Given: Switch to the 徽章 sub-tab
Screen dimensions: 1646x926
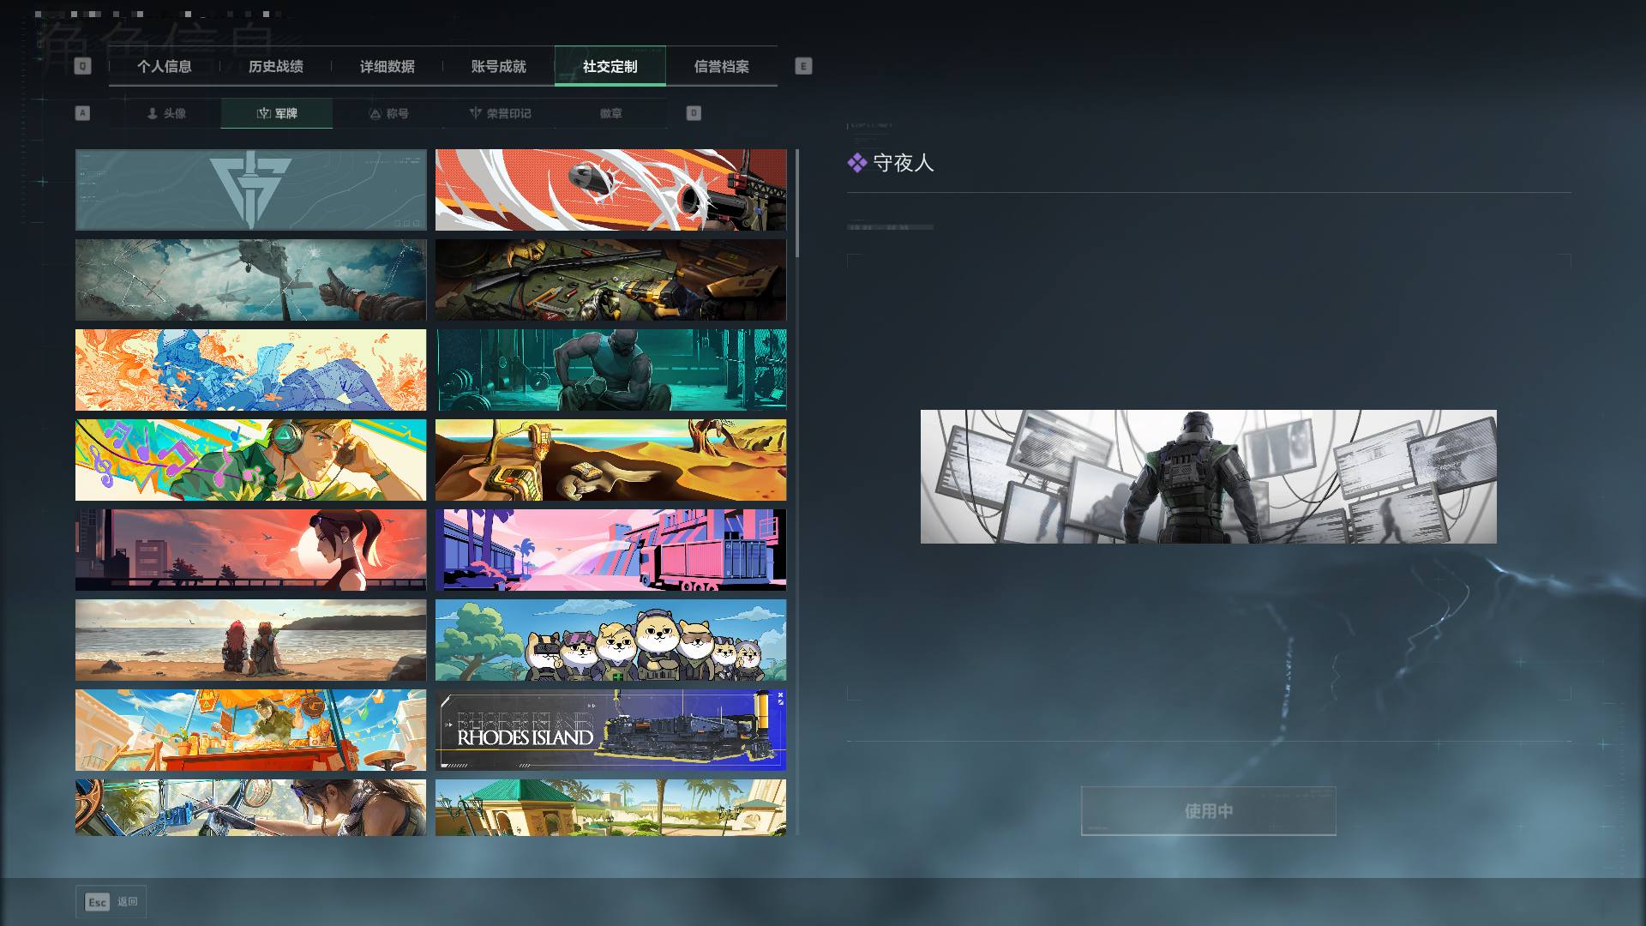Looking at the screenshot, I should pos(611,113).
